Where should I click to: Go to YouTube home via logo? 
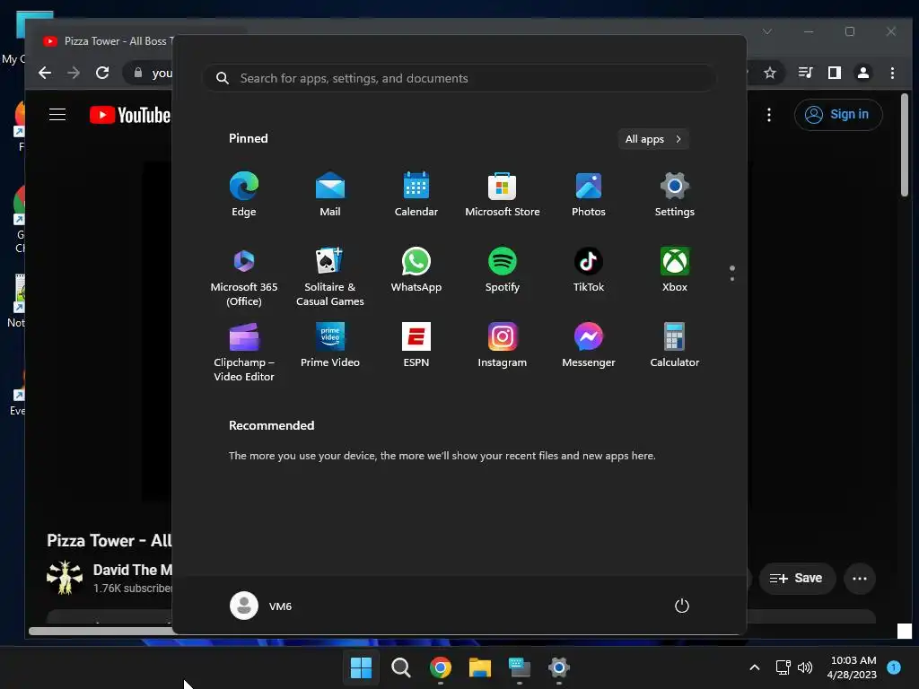[129, 115]
